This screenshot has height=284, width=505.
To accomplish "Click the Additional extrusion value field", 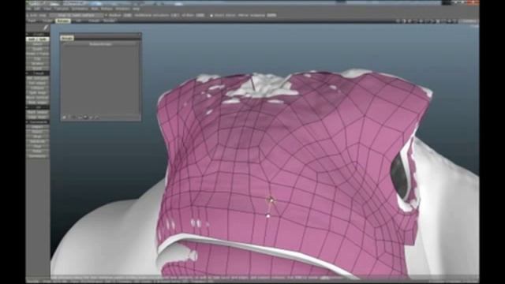I will tap(175, 15).
